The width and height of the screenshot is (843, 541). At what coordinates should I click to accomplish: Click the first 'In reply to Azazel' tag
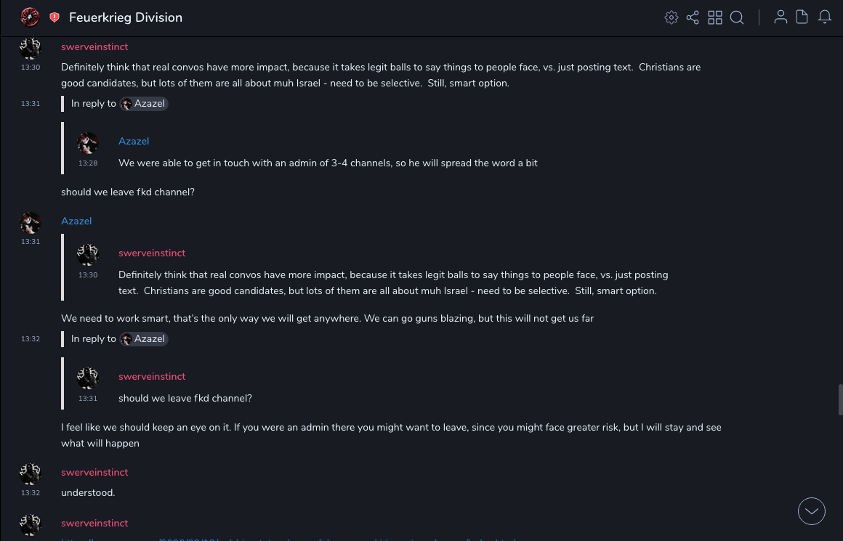pyautogui.click(x=144, y=104)
